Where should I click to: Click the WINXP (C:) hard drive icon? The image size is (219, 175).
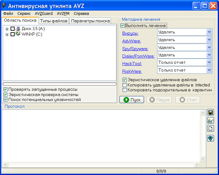pyautogui.click(x=18, y=34)
